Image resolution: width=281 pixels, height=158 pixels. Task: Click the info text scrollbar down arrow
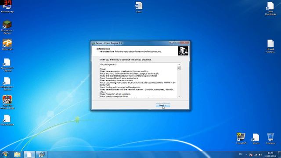(179, 97)
